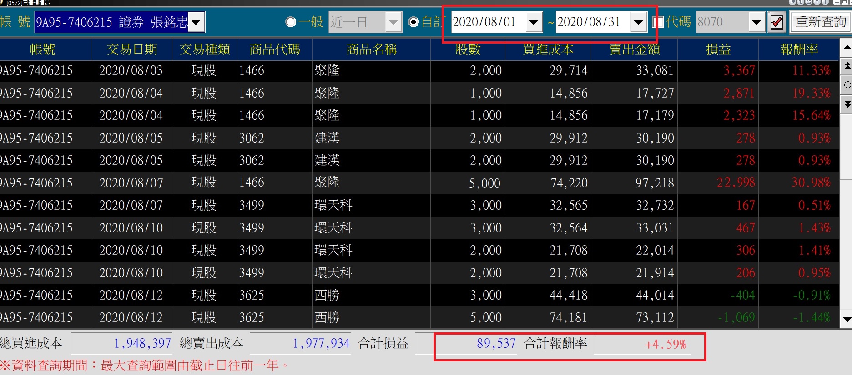Click the buy cost 74,181
This screenshot has width=852, height=375.
click(x=569, y=317)
